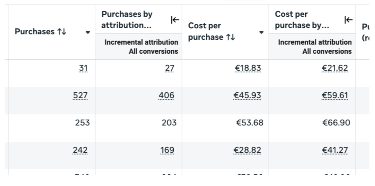Select the 169 incremental purchases value
Image resolution: width=375 pixels, height=186 pixels.
coord(167,150)
